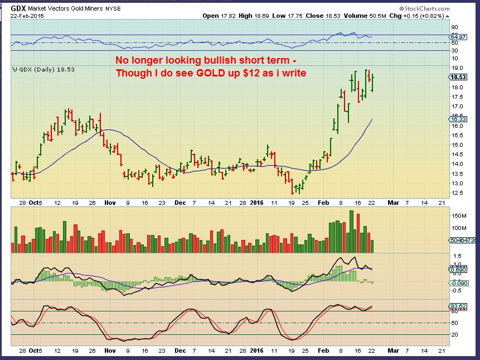The width and height of the screenshot is (480, 360).
Task: Click 'Feb' on the bottom stochastic date axis
Action: coord(323,351)
